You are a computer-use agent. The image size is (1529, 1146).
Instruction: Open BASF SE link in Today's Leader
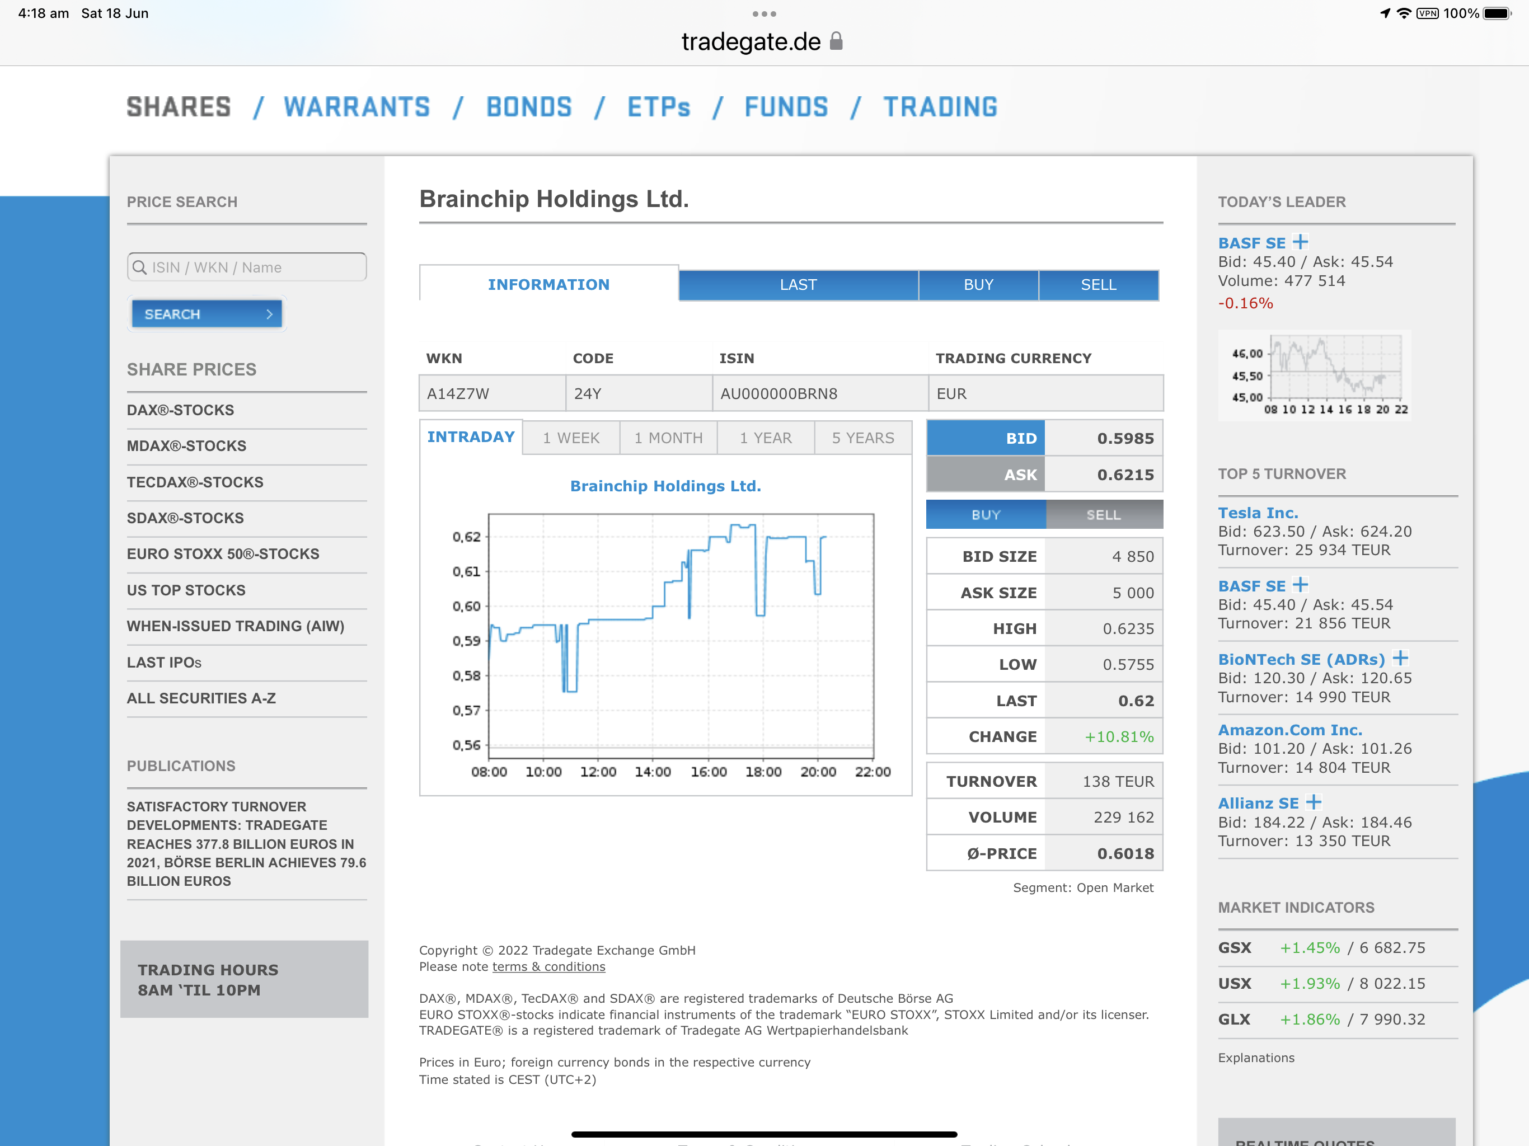tap(1252, 243)
